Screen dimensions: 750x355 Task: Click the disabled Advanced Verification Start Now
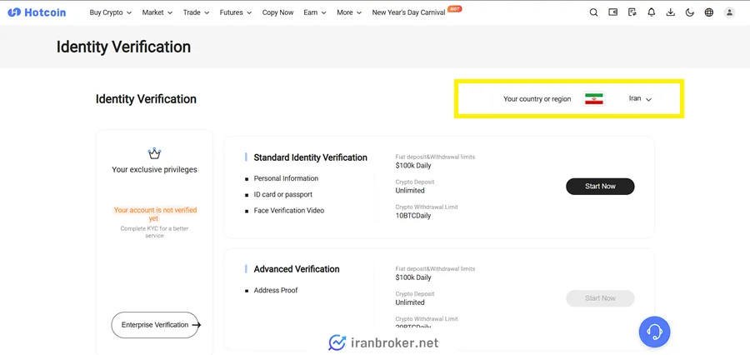click(600, 298)
